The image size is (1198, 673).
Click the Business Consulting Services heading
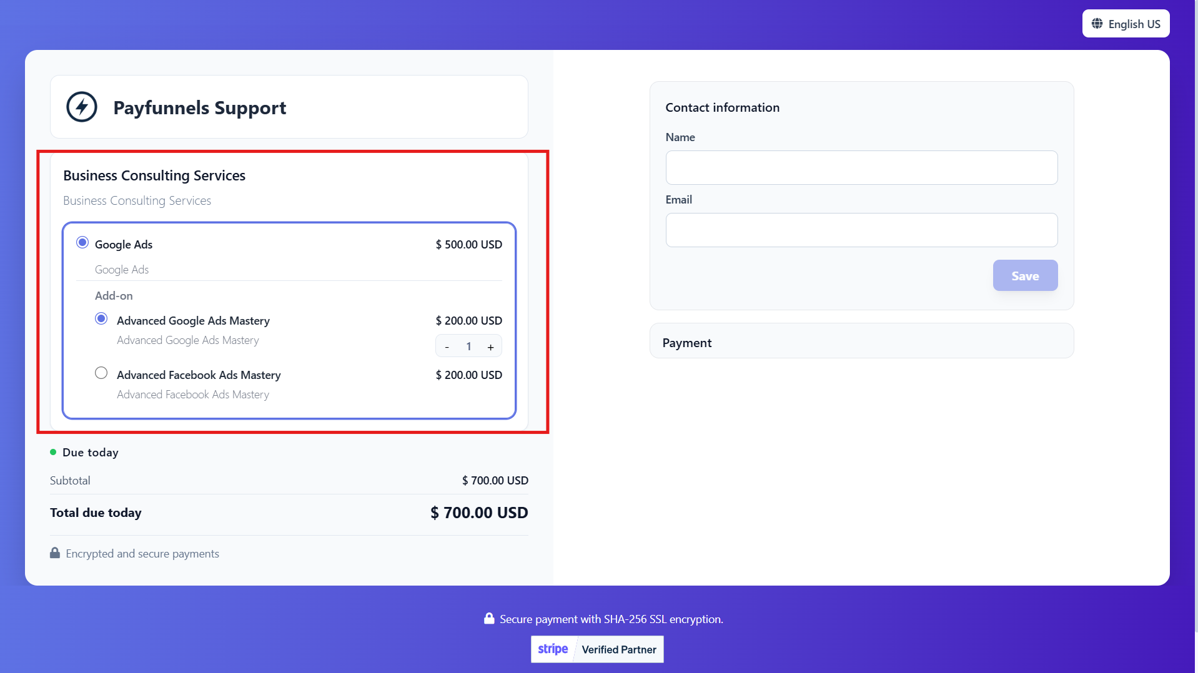click(x=154, y=175)
